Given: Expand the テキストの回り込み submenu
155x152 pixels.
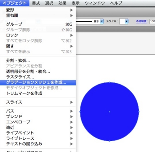Looking at the screenshot, I should tap(38, 144).
